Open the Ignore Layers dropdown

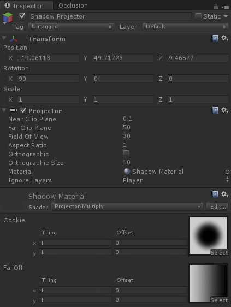(176, 180)
